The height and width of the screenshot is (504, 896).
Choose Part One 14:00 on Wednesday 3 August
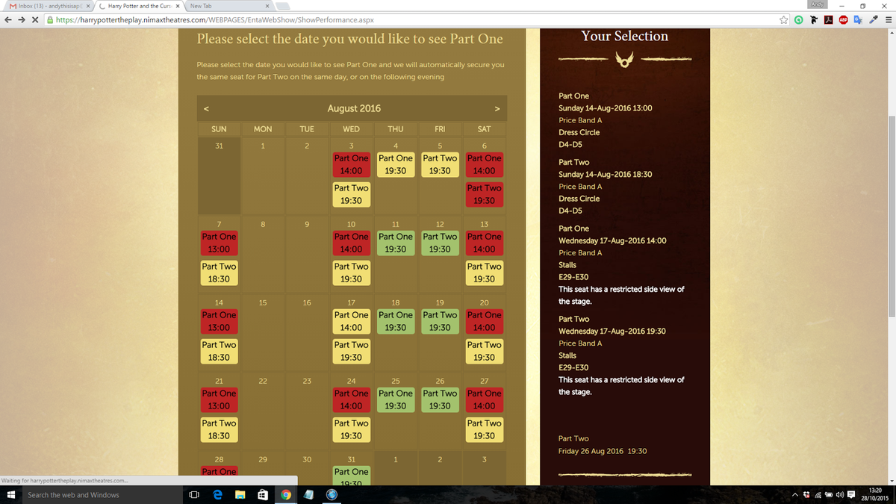click(x=351, y=164)
